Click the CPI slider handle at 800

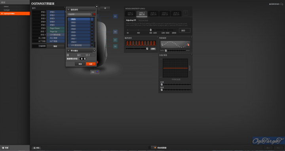151,30
